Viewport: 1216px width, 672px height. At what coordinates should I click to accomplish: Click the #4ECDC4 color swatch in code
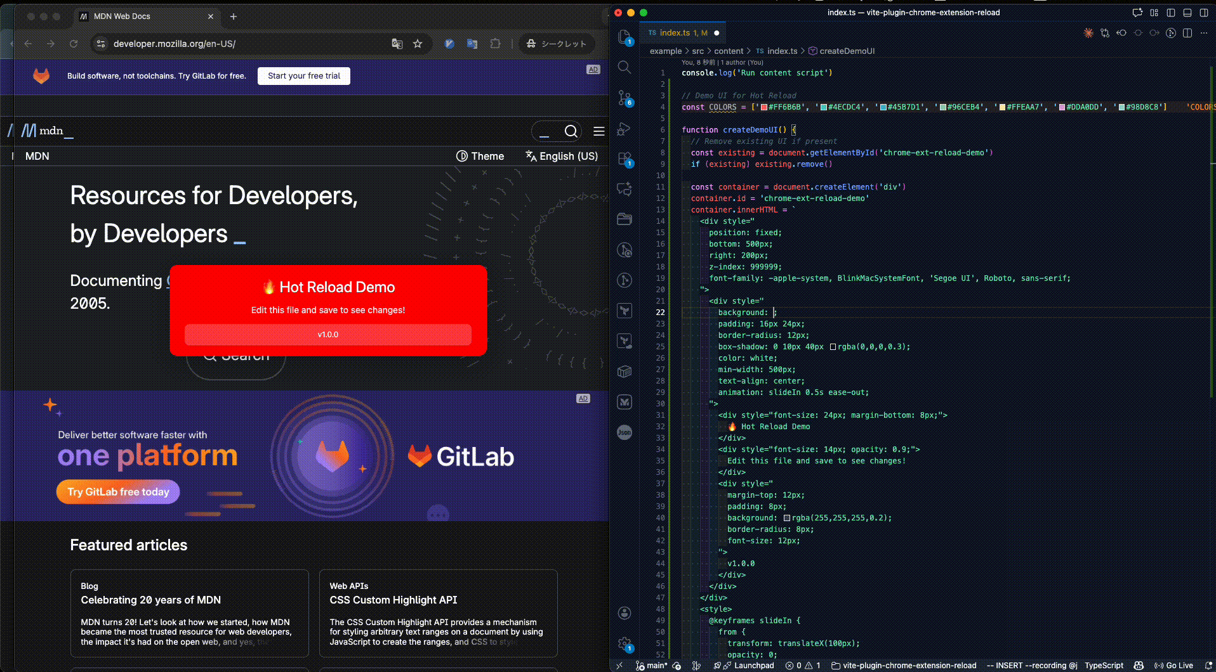pos(824,107)
